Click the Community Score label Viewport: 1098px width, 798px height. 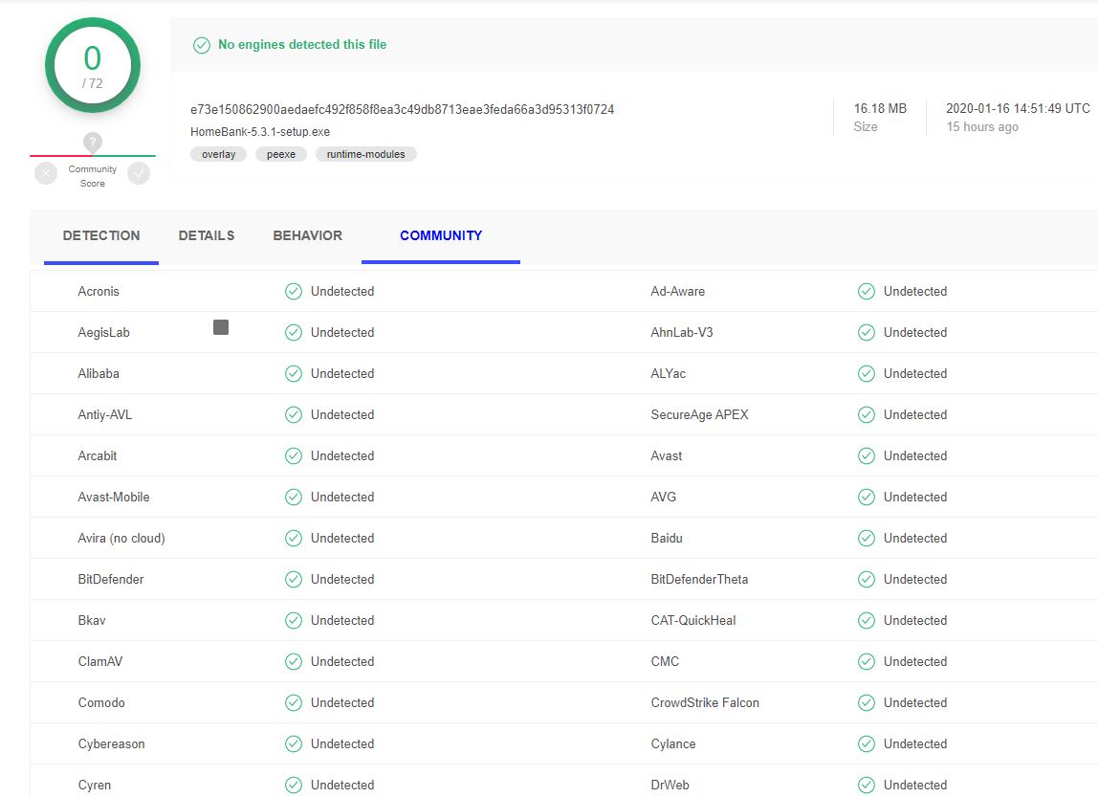point(93,177)
